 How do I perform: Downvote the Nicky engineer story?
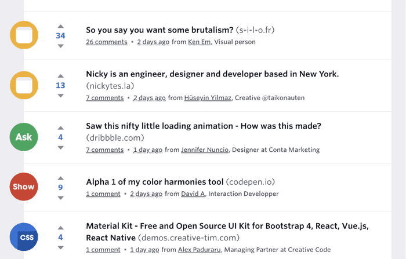coord(60,96)
